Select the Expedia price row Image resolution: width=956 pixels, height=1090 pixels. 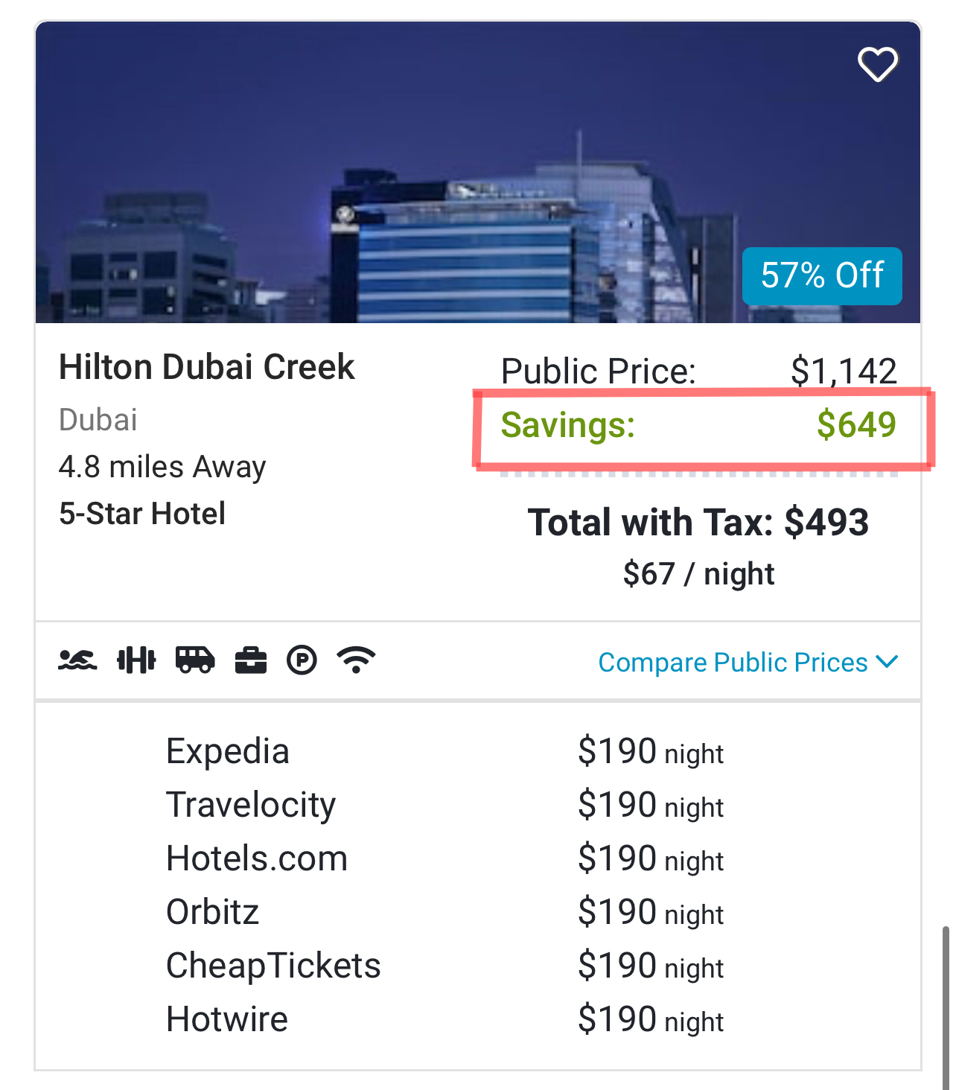(x=444, y=751)
